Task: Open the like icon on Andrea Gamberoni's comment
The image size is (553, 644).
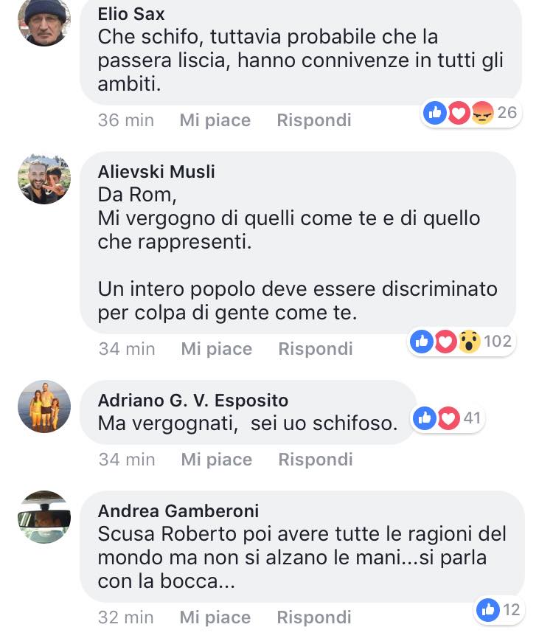Action: [487, 610]
